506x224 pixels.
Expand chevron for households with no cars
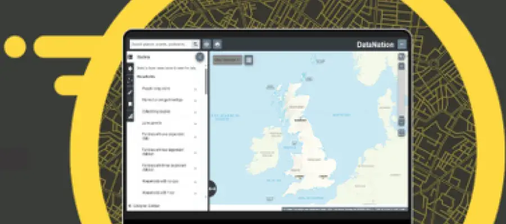point(195,182)
